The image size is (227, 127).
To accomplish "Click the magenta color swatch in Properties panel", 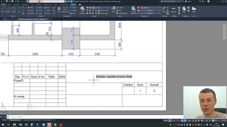I will point(142,7).
